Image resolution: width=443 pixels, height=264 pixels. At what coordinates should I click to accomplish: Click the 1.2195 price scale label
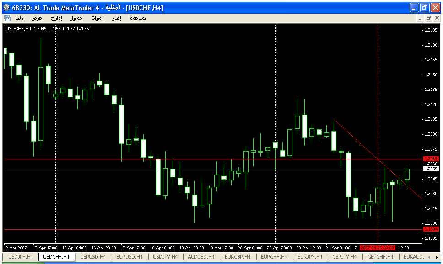click(431, 30)
